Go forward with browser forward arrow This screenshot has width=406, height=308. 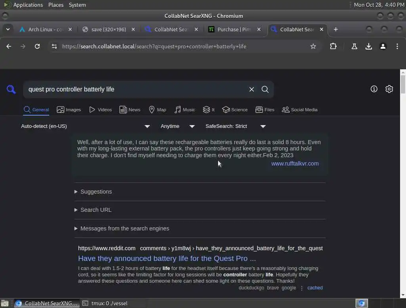(23, 46)
